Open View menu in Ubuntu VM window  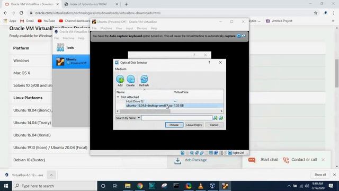(x=119, y=28)
